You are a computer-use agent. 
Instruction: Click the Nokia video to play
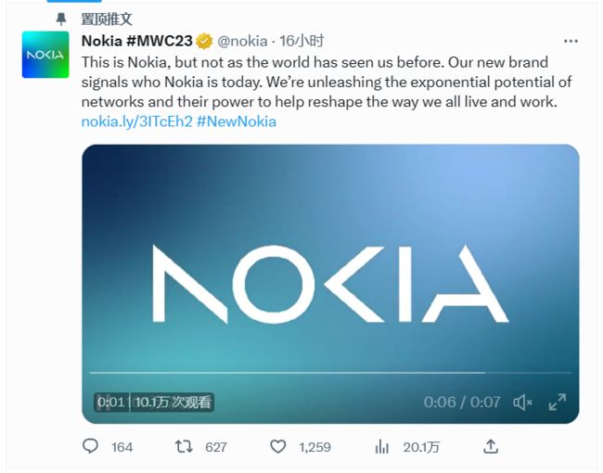point(330,284)
